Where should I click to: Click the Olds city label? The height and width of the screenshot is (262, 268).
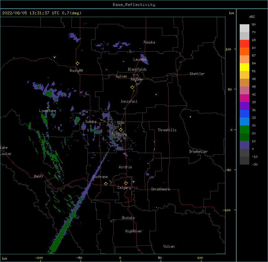pyautogui.click(x=121, y=123)
